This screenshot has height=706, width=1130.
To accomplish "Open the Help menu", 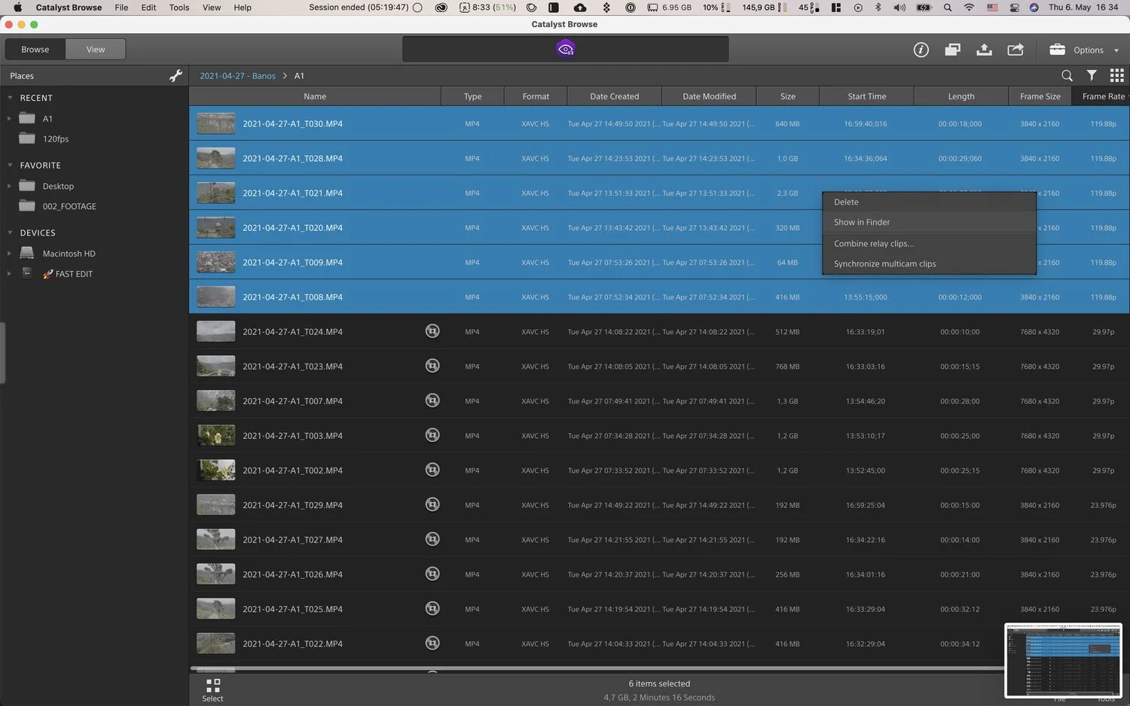I will coord(243,8).
